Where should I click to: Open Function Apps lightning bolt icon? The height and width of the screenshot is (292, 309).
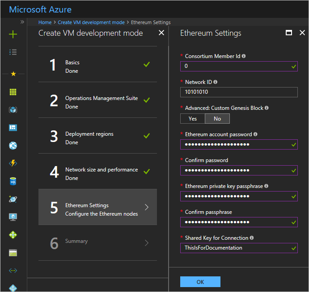(13, 163)
